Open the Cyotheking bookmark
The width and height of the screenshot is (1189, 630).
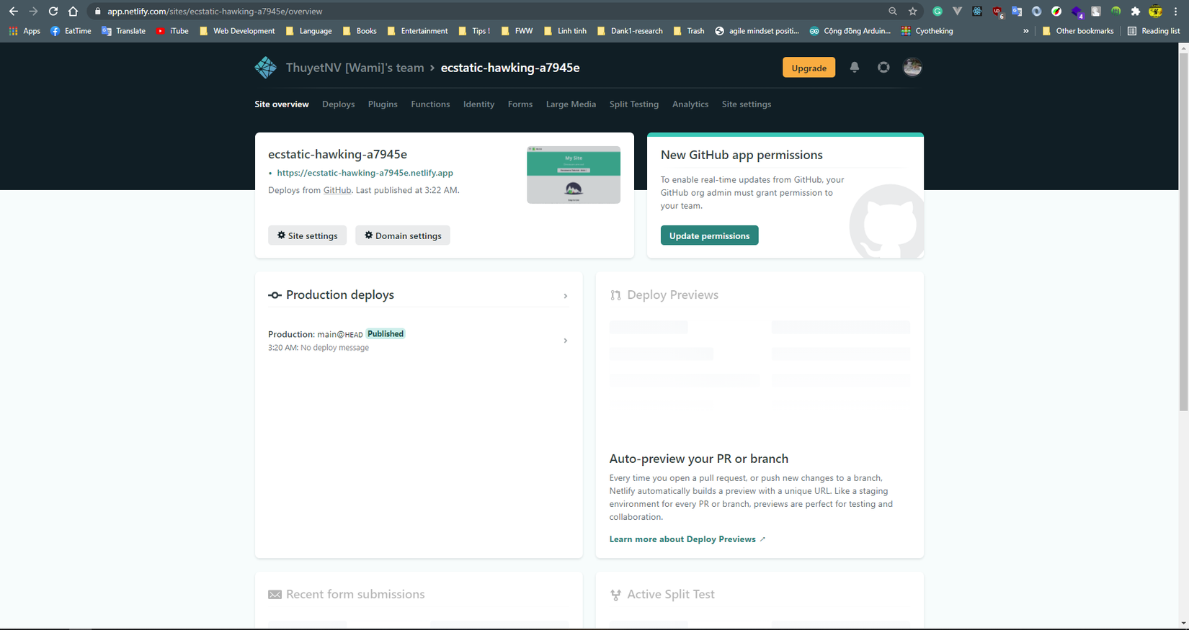927,31
